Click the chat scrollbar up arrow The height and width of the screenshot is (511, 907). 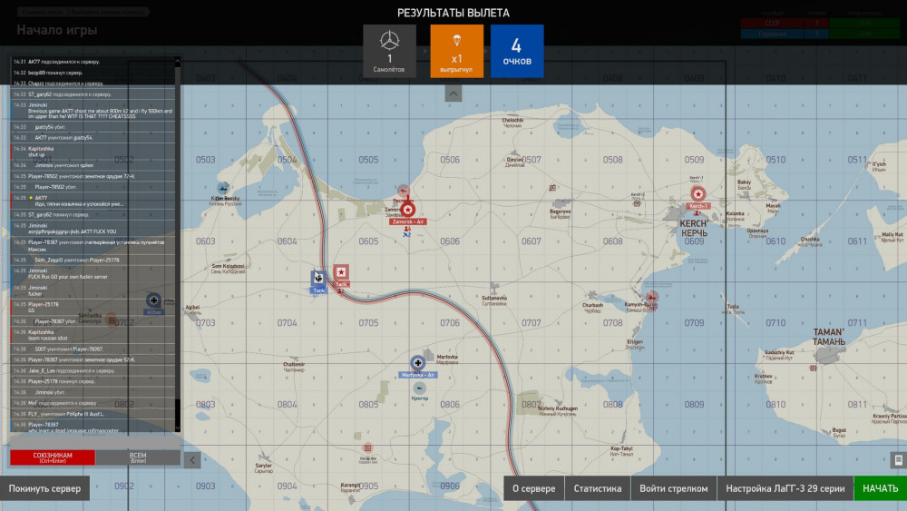click(178, 61)
